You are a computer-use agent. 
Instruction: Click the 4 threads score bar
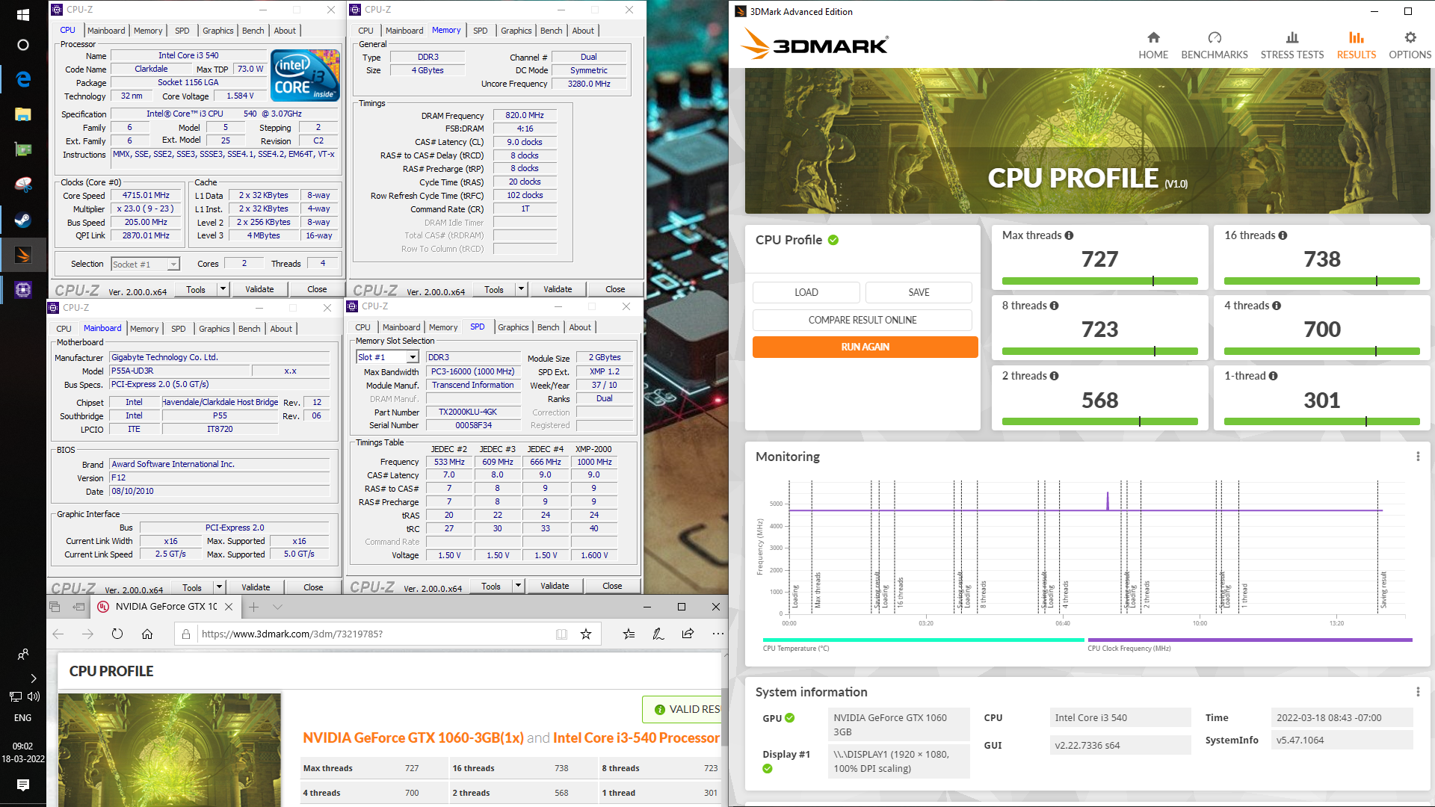coord(1321,351)
